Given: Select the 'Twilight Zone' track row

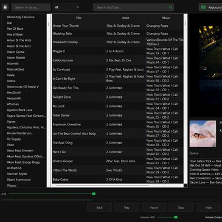Looking at the screenshot, I should [x=118, y=97].
